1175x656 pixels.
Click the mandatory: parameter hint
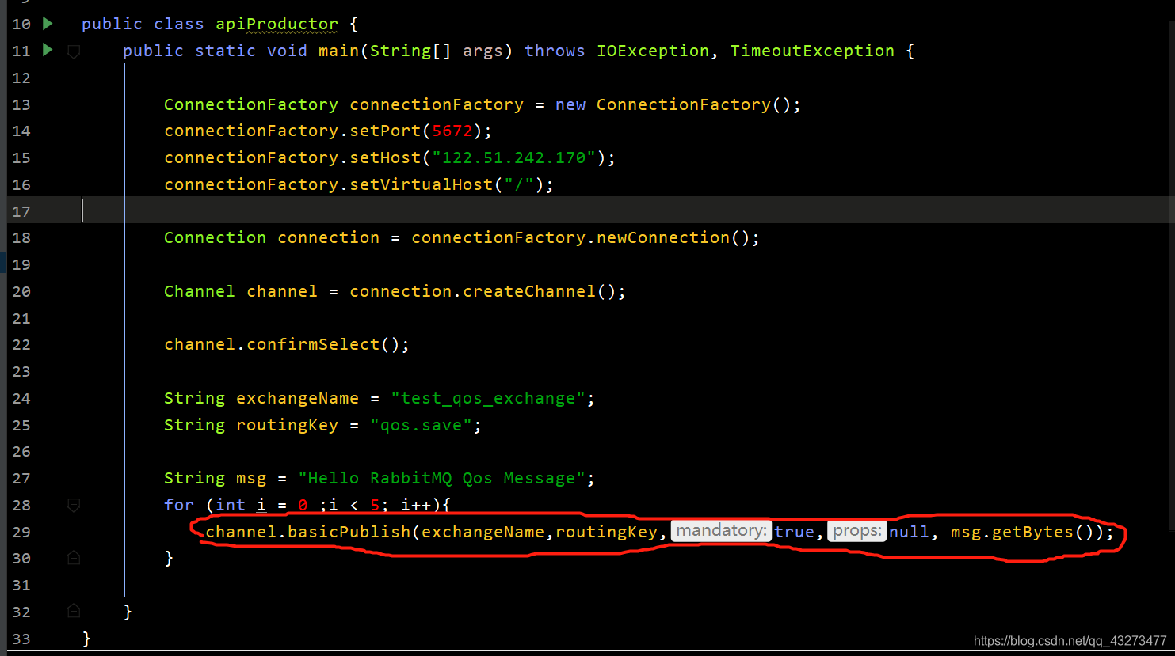pos(722,531)
